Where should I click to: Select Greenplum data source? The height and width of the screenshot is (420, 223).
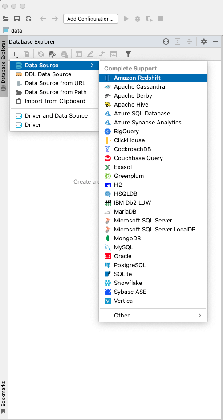tap(153, 176)
